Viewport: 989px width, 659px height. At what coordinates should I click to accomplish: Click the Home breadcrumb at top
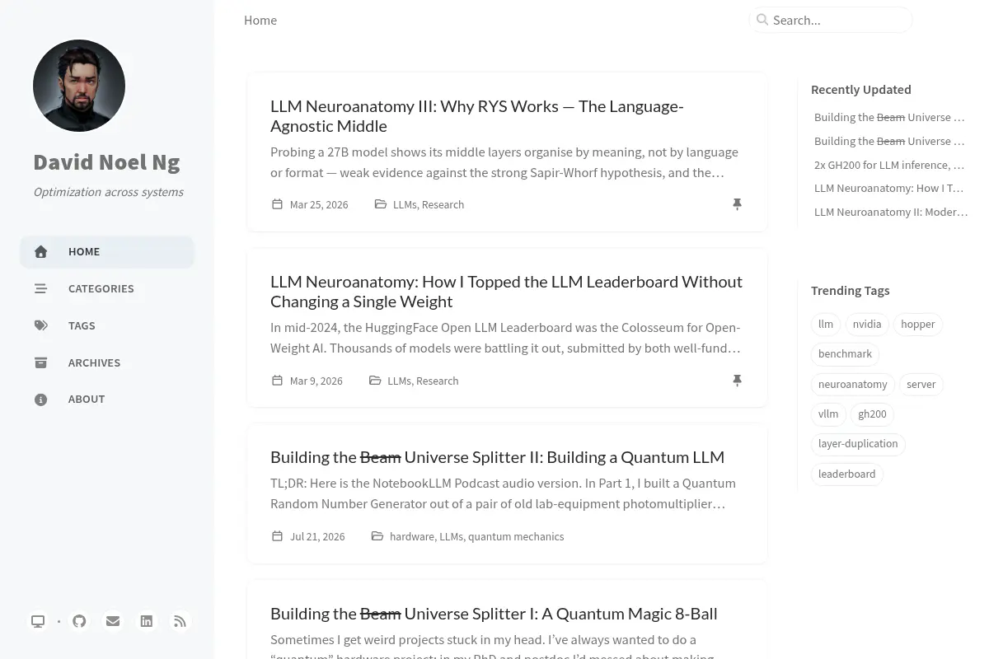pos(260,20)
